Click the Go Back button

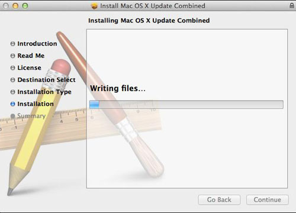(219, 200)
